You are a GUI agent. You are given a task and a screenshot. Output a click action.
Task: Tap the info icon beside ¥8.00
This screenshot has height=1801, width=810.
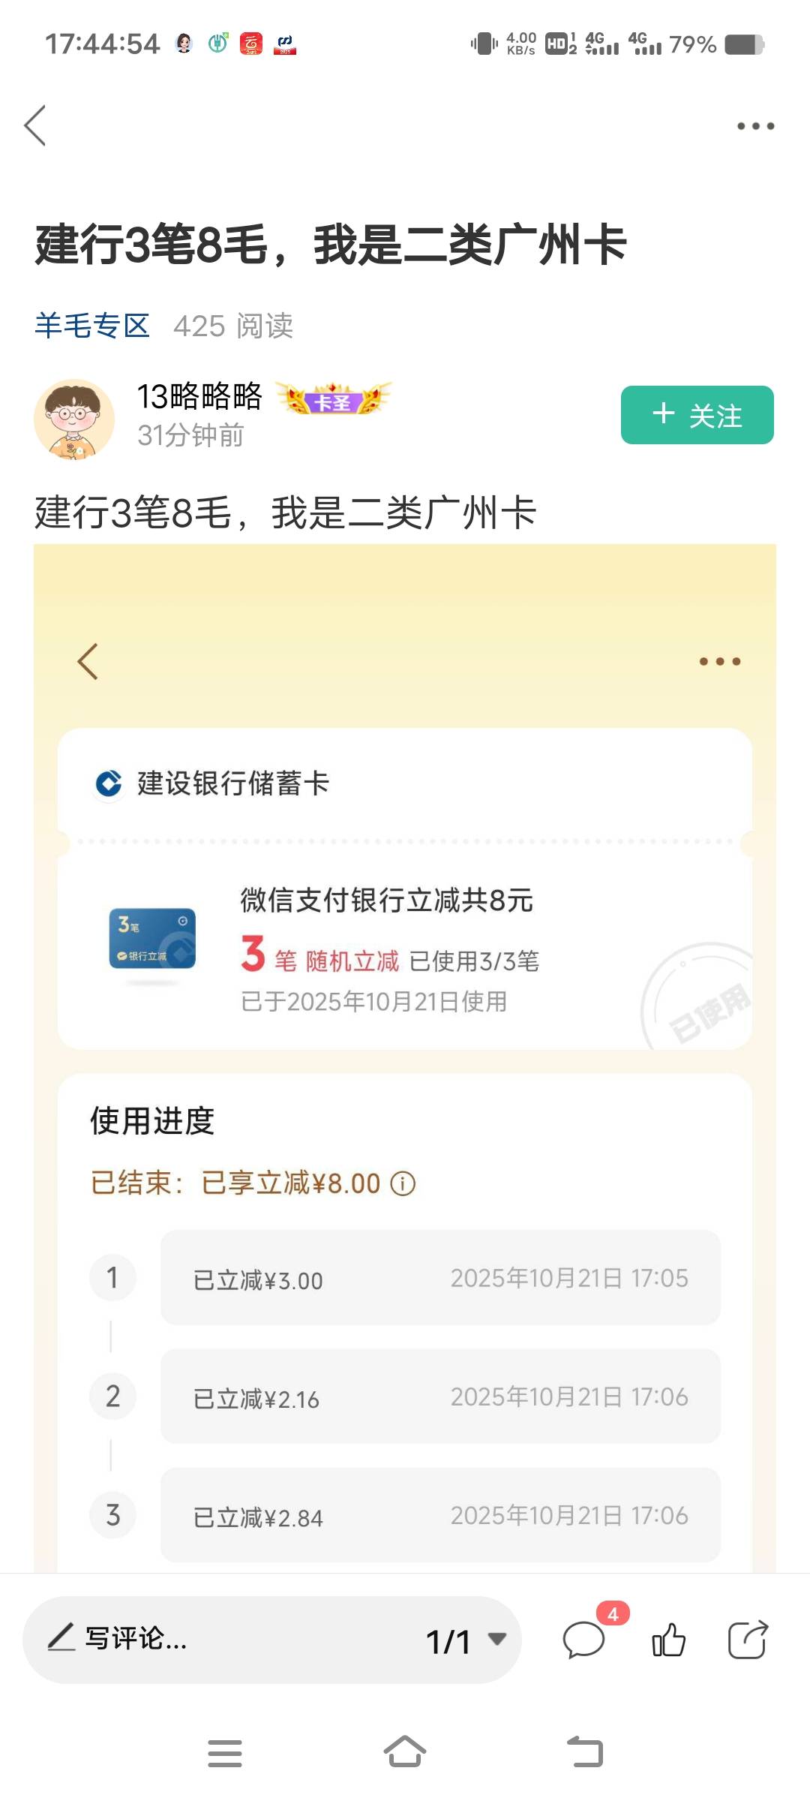pos(403,1183)
